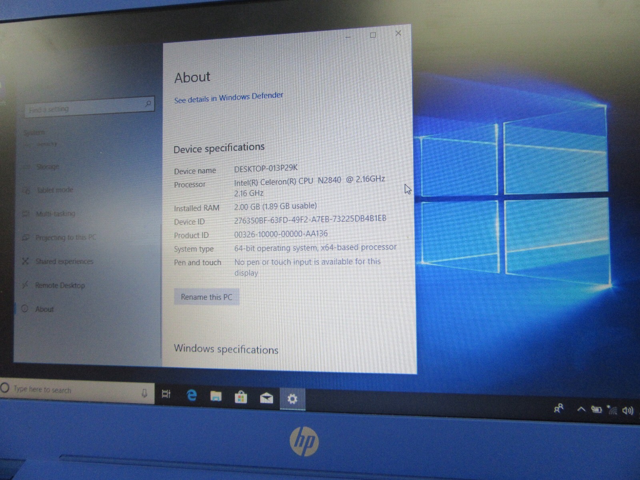
Task: Click the Cortana circle icon
Action: [x=5, y=388]
